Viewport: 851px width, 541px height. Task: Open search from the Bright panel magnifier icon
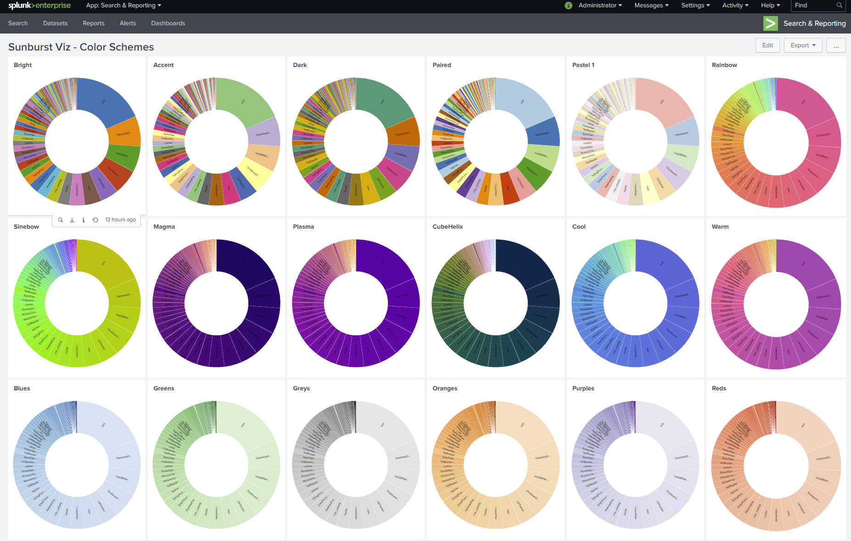coord(61,220)
